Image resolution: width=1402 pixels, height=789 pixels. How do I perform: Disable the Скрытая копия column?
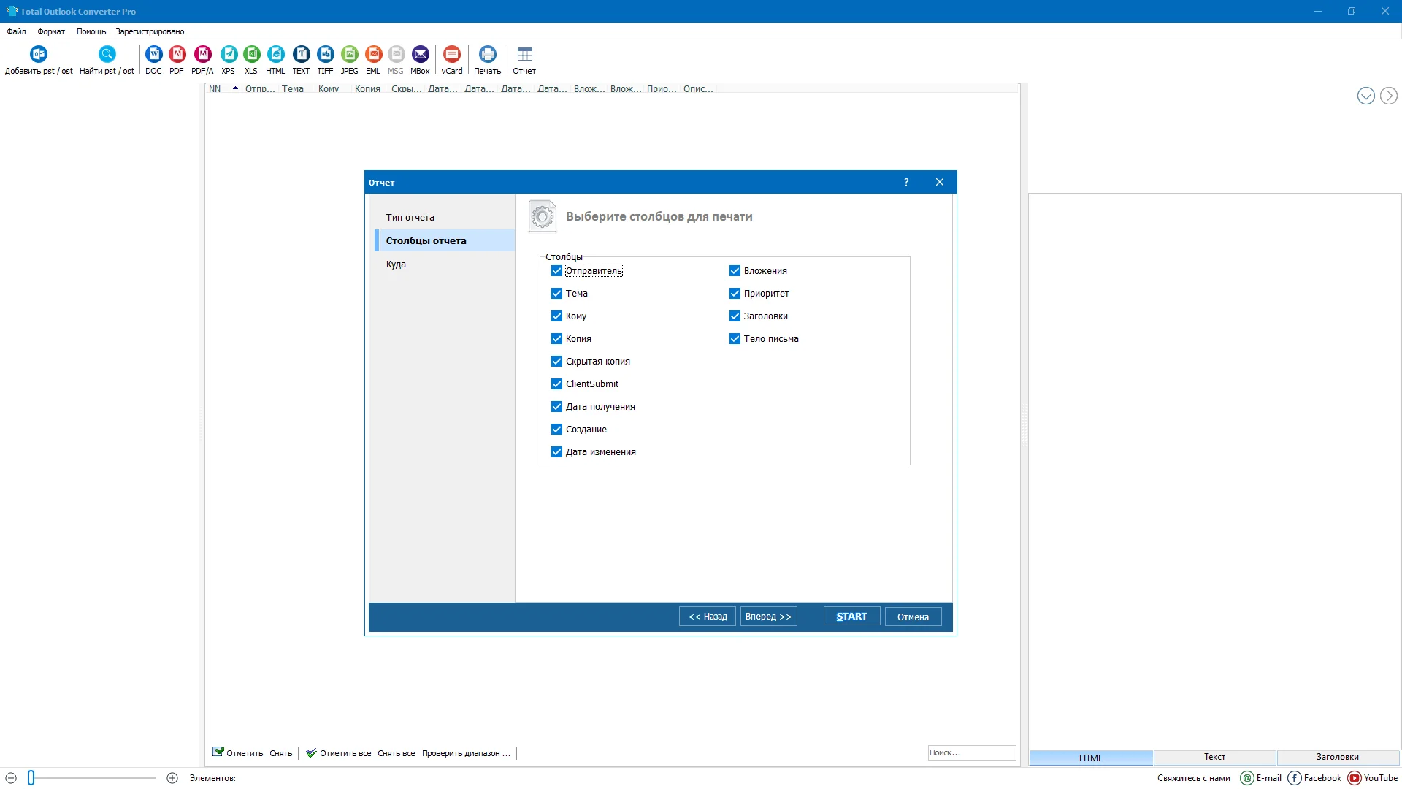pyautogui.click(x=556, y=362)
